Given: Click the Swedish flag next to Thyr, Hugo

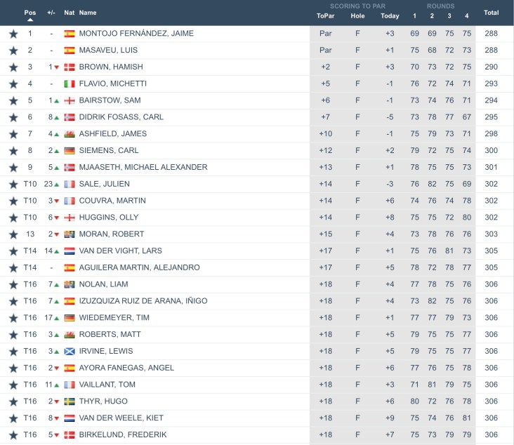Looking at the screenshot, I should coord(70,401).
